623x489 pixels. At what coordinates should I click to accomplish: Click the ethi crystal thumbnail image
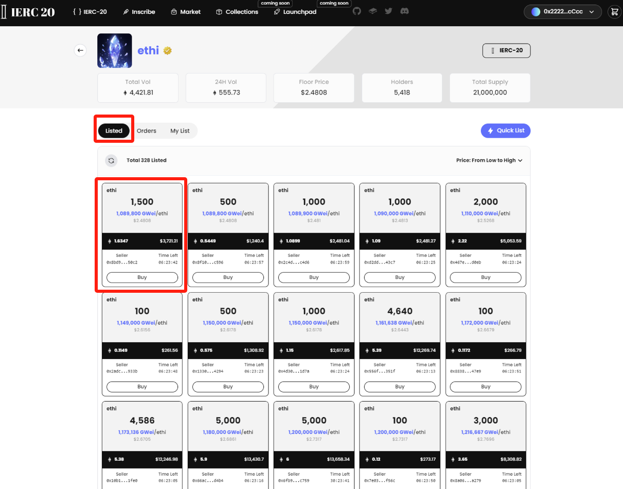coord(115,51)
